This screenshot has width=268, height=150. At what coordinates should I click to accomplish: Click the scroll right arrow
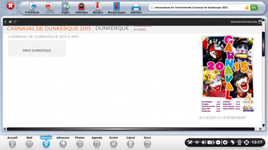260,129
